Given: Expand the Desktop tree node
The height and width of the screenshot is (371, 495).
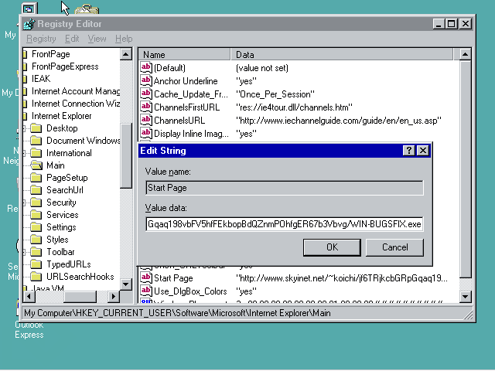Looking at the screenshot, I should point(24,128).
